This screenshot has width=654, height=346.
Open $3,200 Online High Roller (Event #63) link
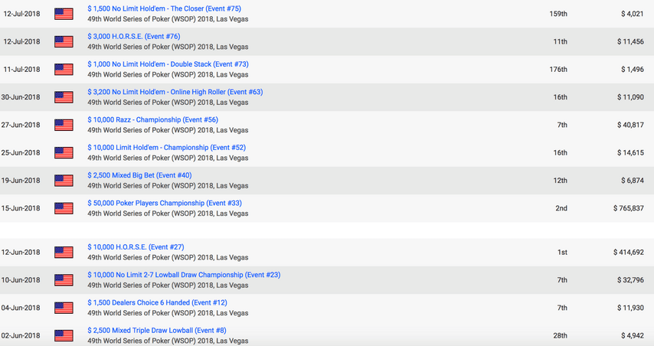[x=175, y=92]
